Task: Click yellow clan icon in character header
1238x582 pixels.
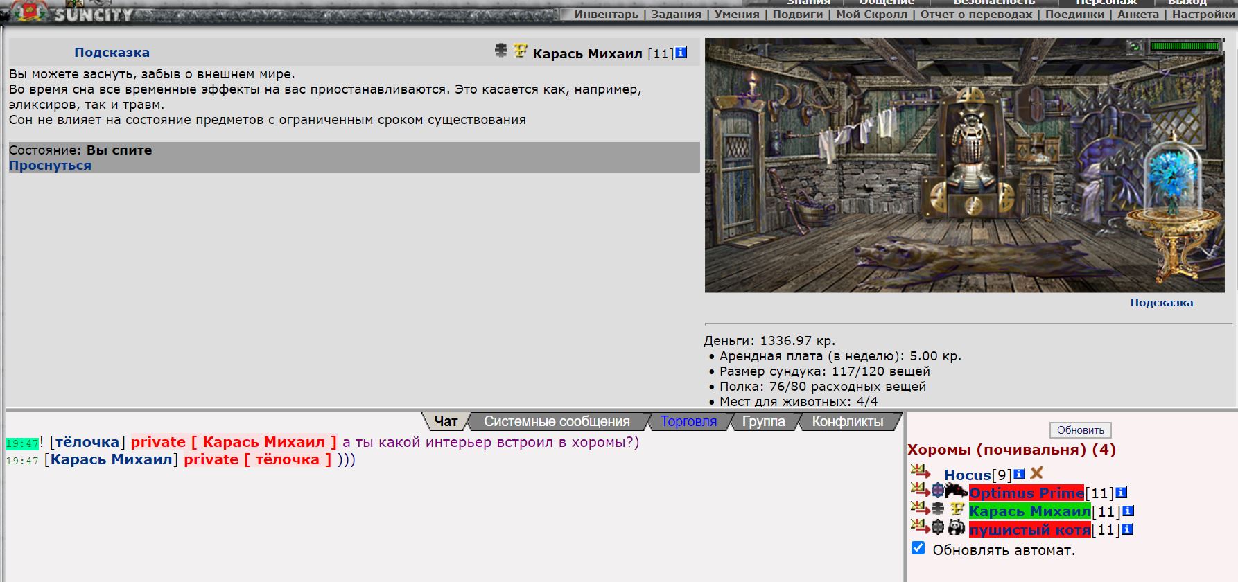Action: (x=521, y=51)
